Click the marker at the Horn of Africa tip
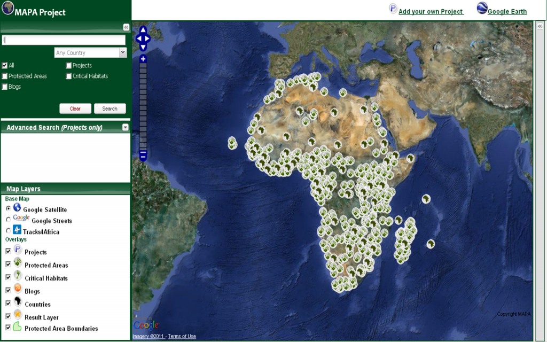The width and height of the screenshot is (547, 342). click(411, 158)
